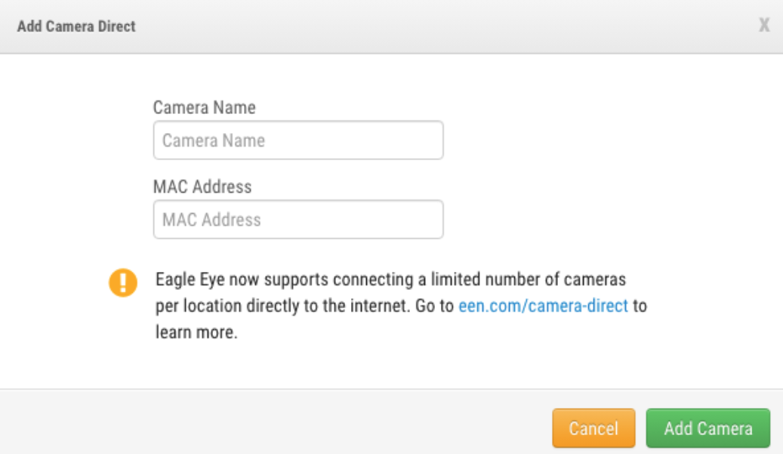Click the Camera Name field label

pyautogui.click(x=204, y=107)
